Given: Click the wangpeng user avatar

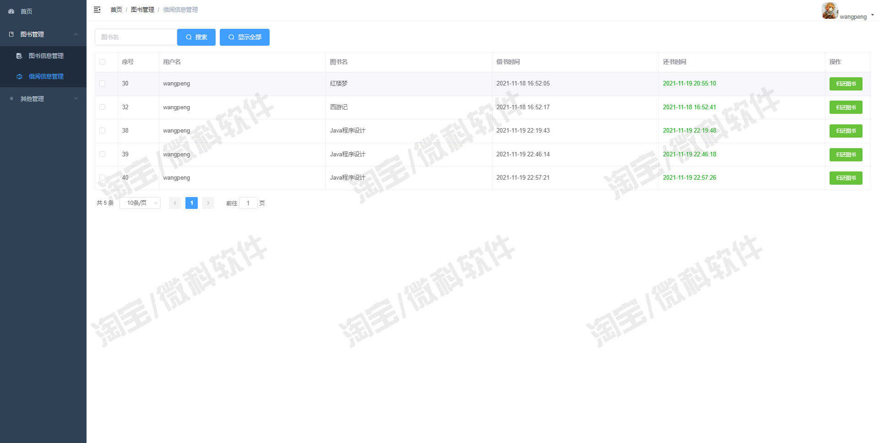Looking at the screenshot, I should pyautogui.click(x=830, y=11).
